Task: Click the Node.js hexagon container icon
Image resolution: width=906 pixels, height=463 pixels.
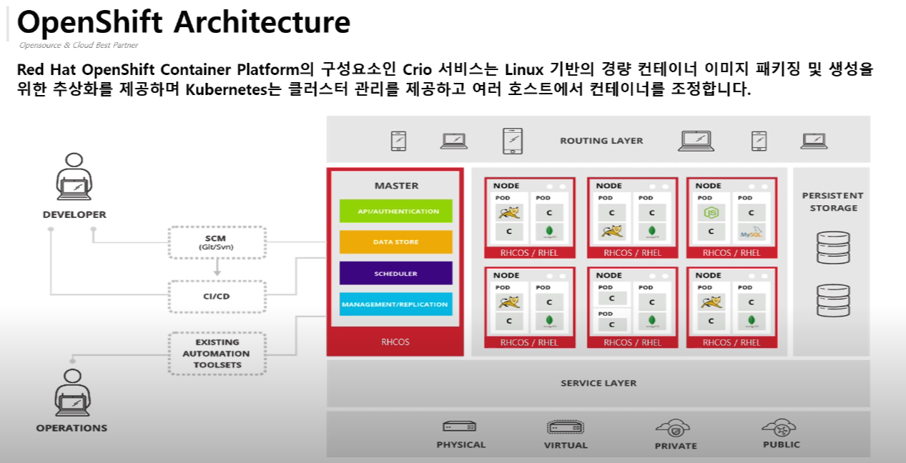Action: click(711, 212)
